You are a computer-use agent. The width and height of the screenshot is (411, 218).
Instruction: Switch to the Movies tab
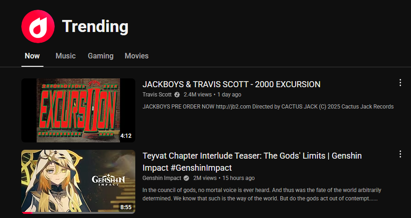click(x=137, y=56)
